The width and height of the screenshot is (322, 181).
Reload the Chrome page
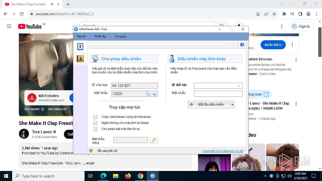click(x=22, y=14)
